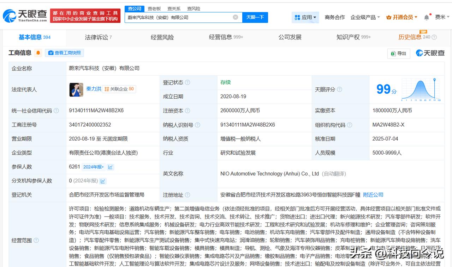Click the help icon next to 经营范围
The width and height of the screenshot is (452, 267).
pos(36,241)
